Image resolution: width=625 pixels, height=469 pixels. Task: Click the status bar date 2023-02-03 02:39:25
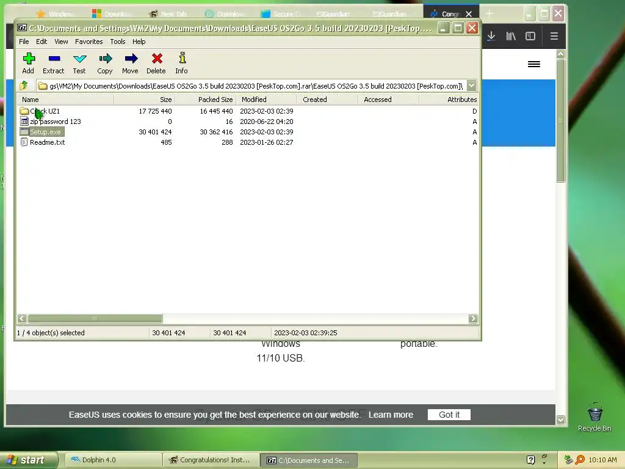pyautogui.click(x=305, y=333)
